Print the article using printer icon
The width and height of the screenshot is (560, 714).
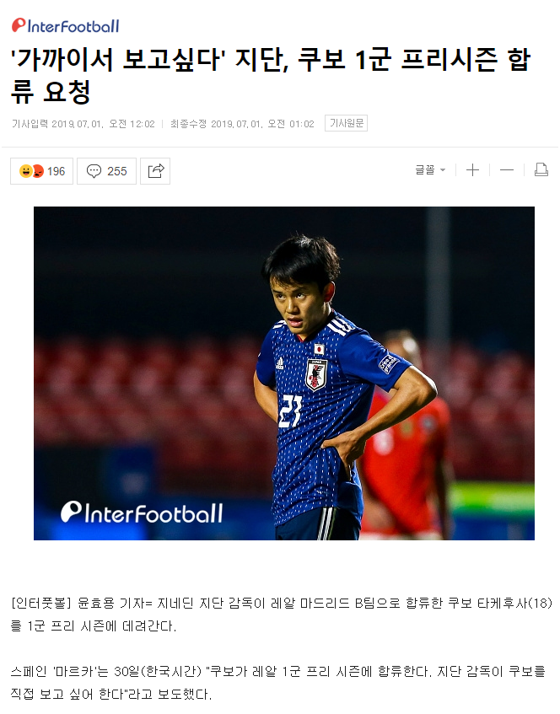(541, 169)
